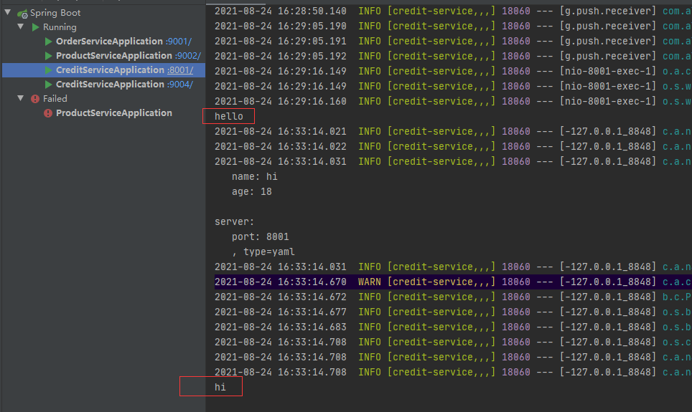The height and width of the screenshot is (412, 692).
Task: Select the Spring Boot label
Action: (x=55, y=13)
